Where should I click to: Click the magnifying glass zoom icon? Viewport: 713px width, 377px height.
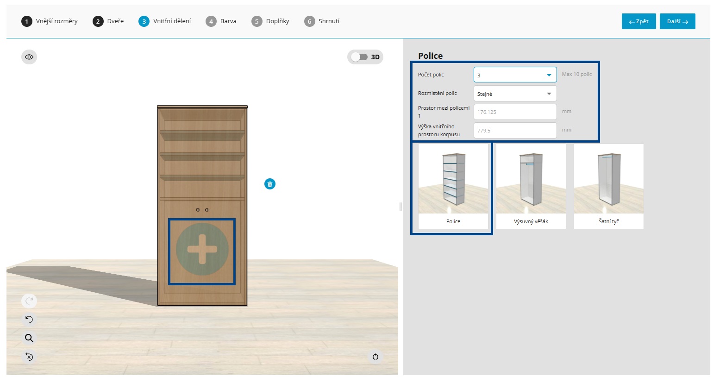tap(29, 338)
